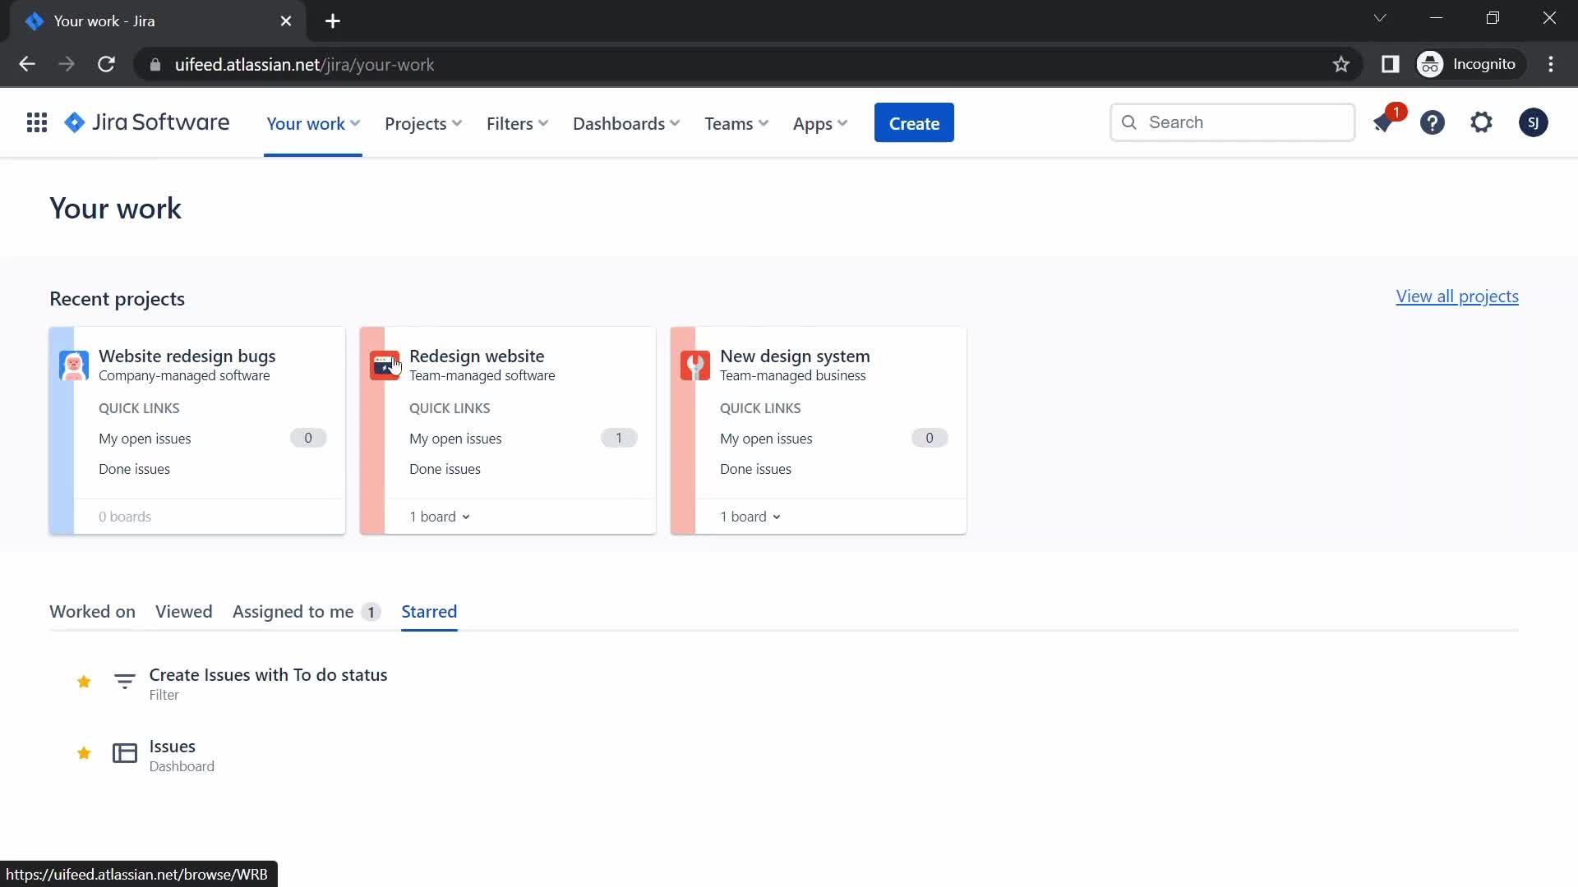Expand the New design system boards dropdown
Screen dimensions: 1578x887
click(x=750, y=516)
